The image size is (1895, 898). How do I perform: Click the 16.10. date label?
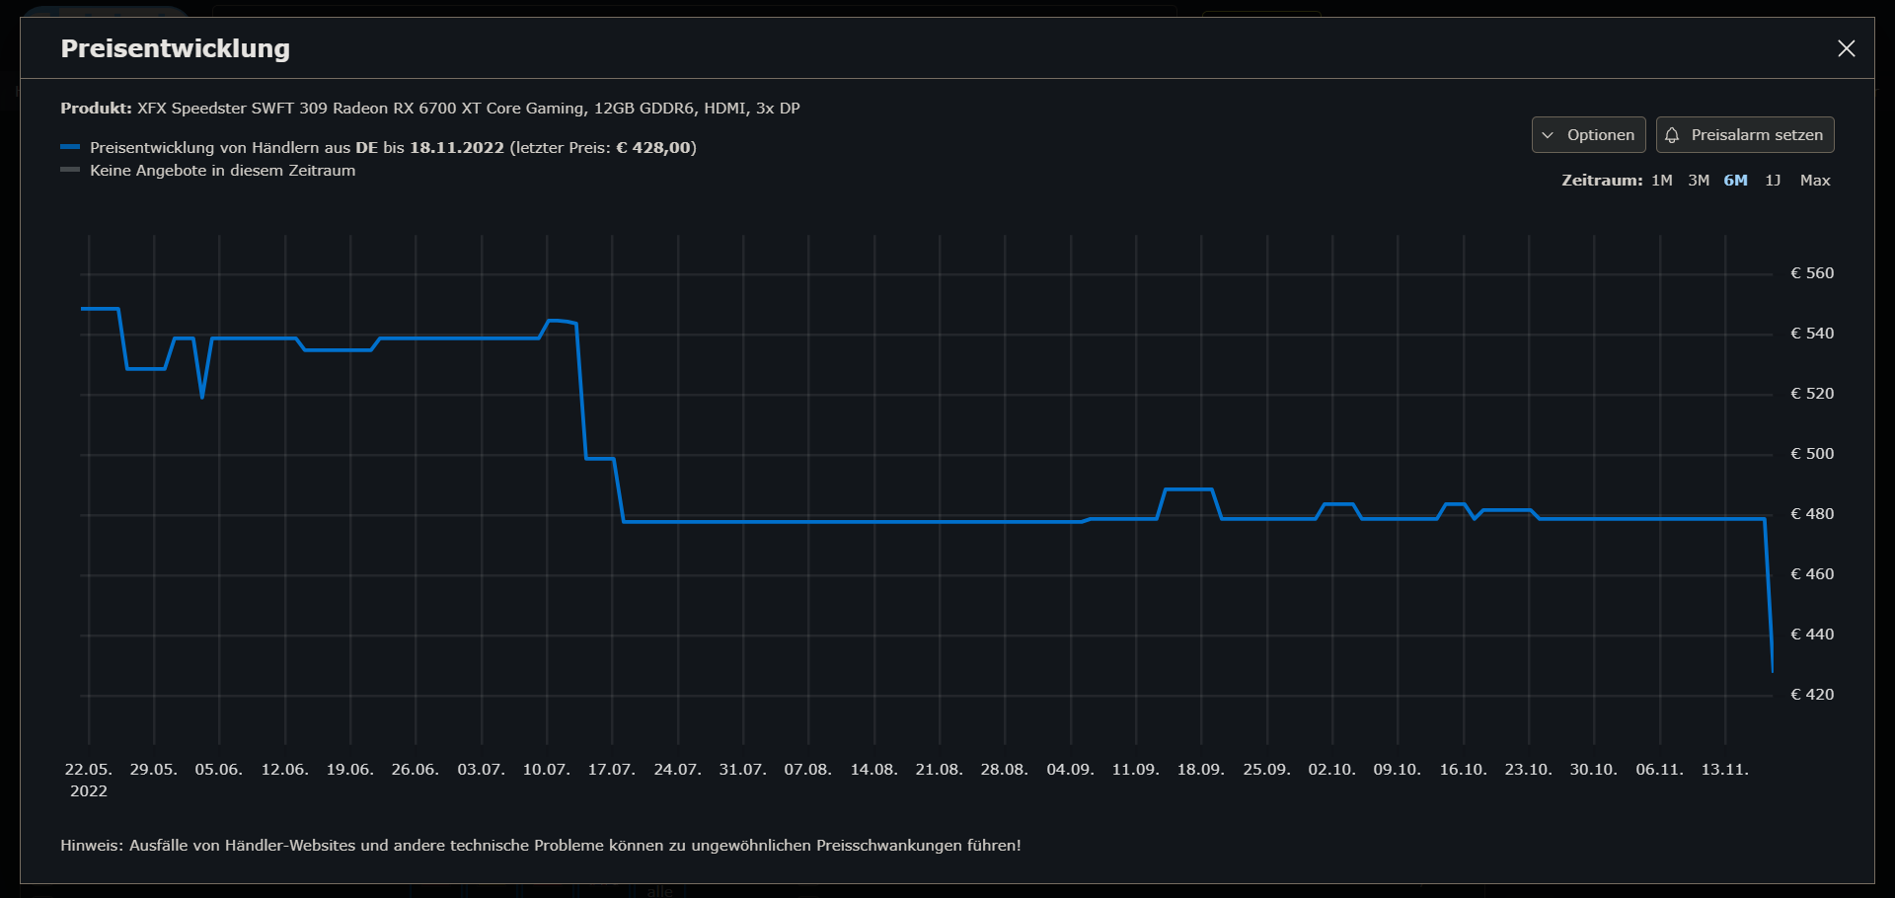[x=1464, y=770]
